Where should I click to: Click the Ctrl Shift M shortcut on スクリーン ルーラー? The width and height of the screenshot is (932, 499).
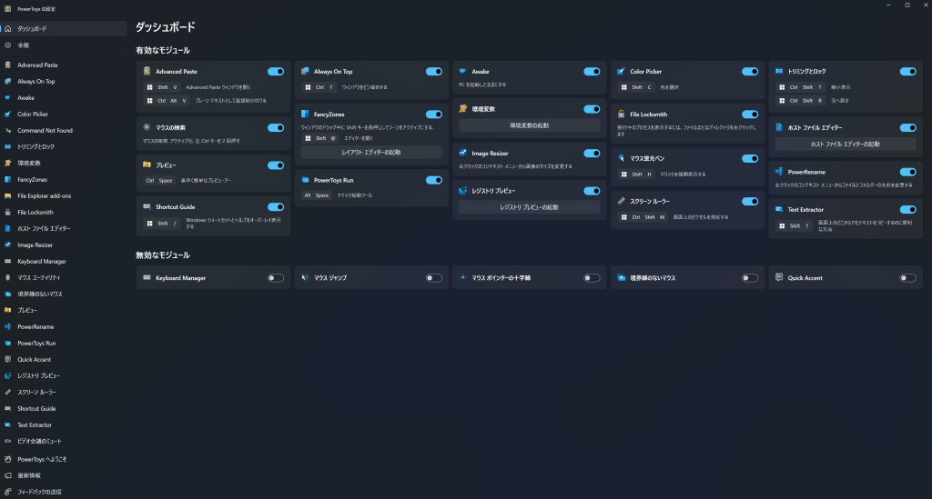tap(643, 217)
